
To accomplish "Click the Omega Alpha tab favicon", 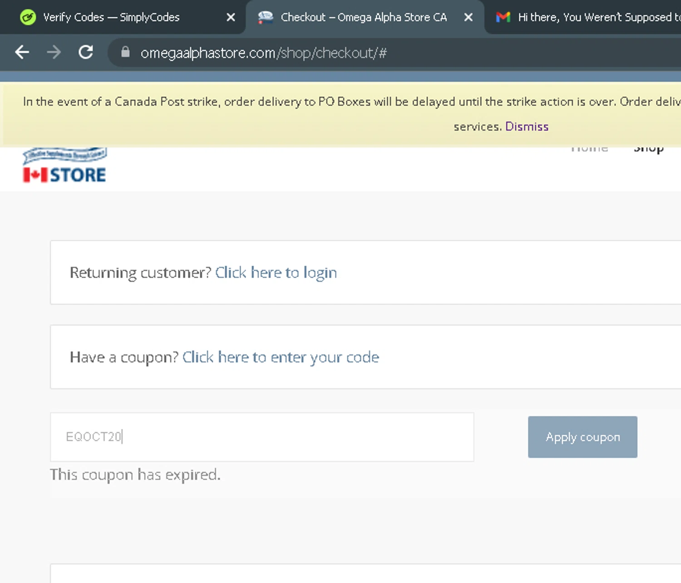I will (x=266, y=17).
